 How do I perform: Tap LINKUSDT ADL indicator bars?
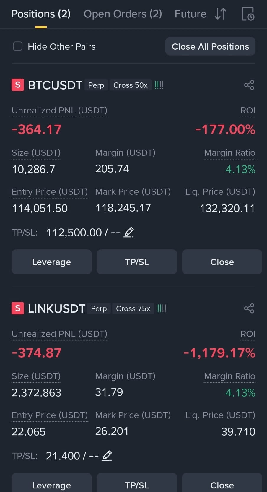click(x=162, y=308)
